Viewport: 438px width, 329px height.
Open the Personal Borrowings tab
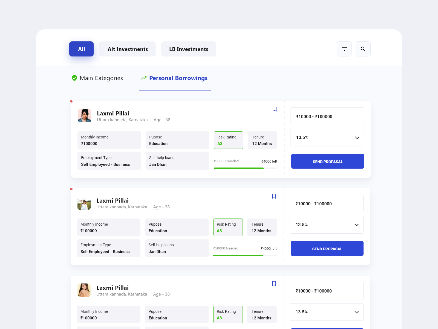click(175, 78)
